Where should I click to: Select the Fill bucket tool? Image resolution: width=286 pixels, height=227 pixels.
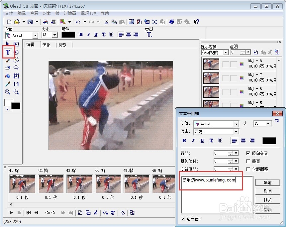tap(8, 76)
